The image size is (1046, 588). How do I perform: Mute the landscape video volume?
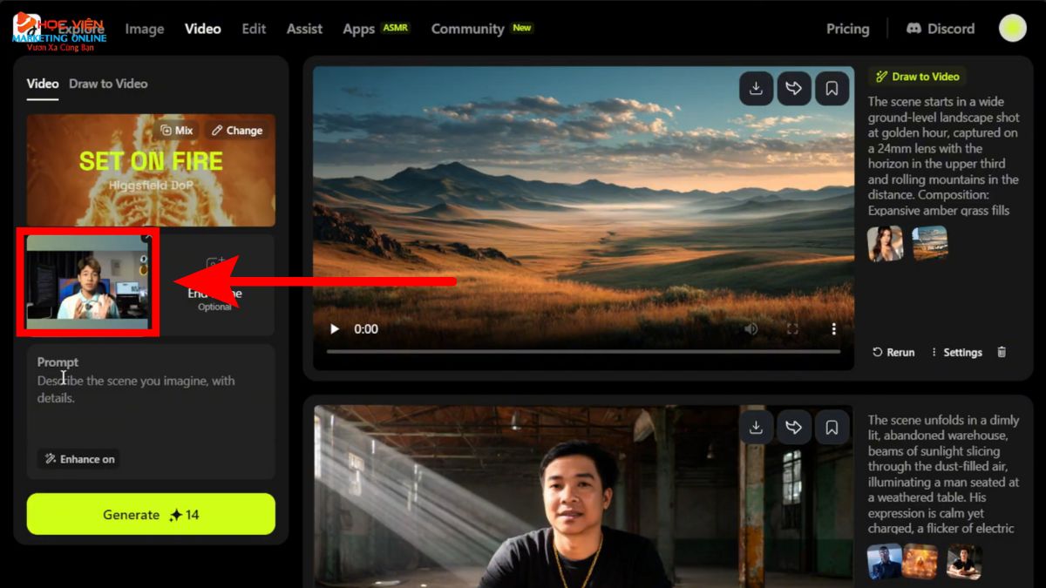click(751, 329)
